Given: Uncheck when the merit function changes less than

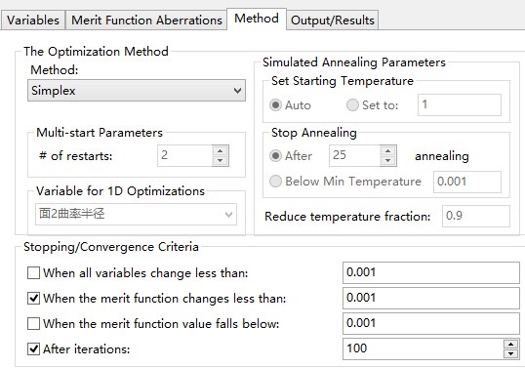Looking at the screenshot, I should pos(33,298).
